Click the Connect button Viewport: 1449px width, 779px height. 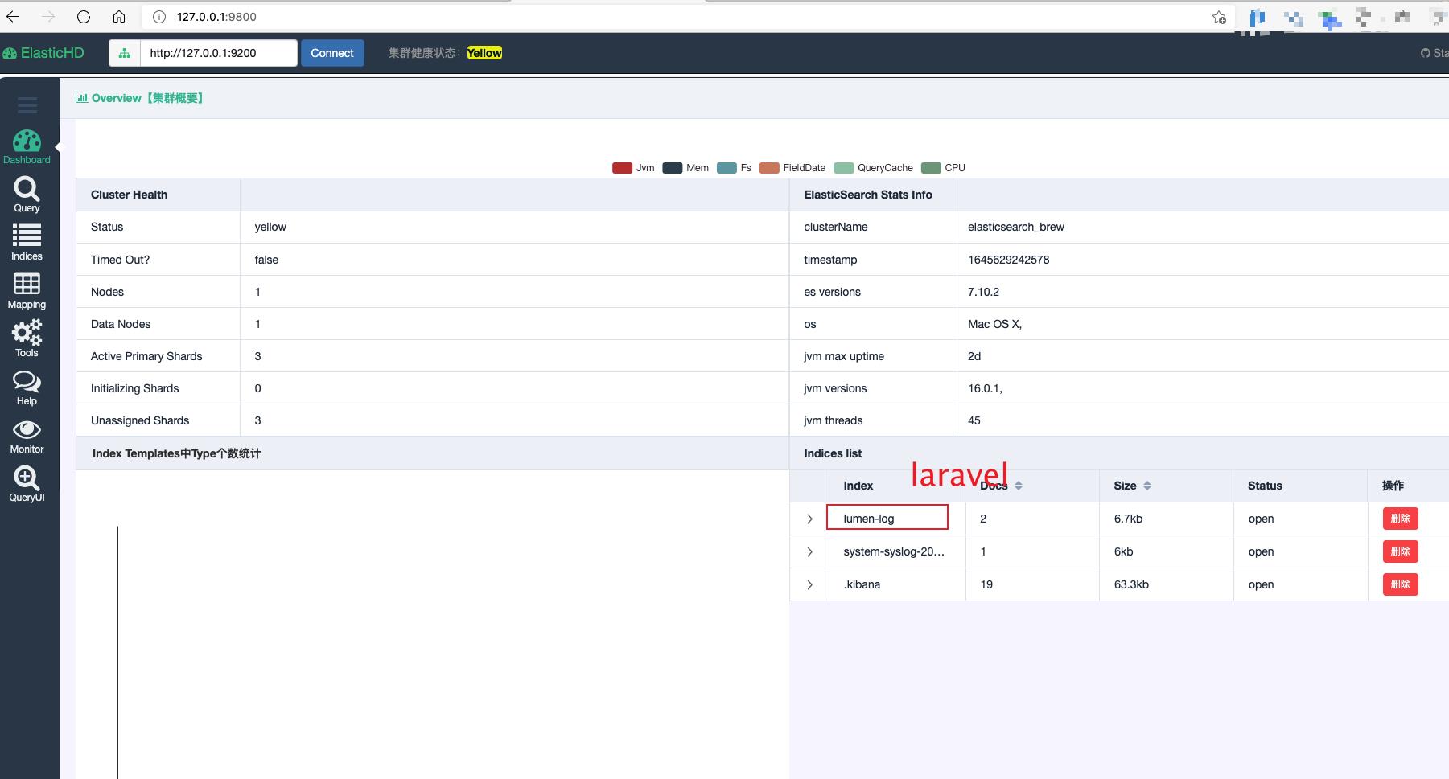pyautogui.click(x=332, y=53)
